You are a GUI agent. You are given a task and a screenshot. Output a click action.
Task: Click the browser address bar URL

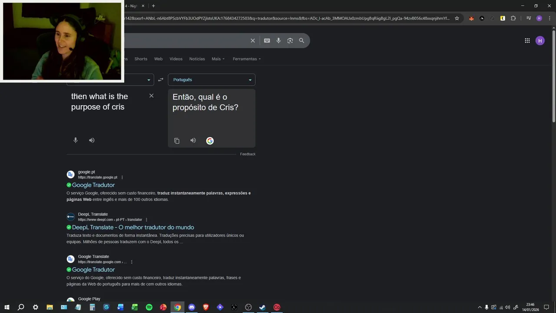[287, 18]
